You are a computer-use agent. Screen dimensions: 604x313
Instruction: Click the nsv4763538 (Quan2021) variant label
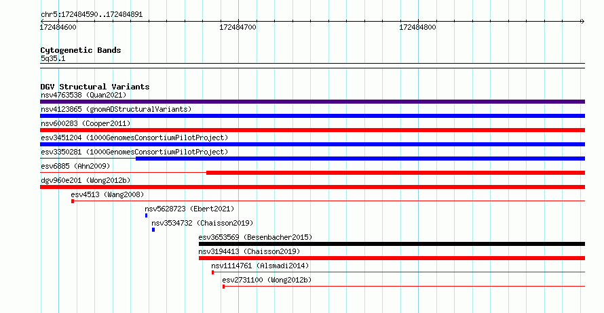pos(83,95)
